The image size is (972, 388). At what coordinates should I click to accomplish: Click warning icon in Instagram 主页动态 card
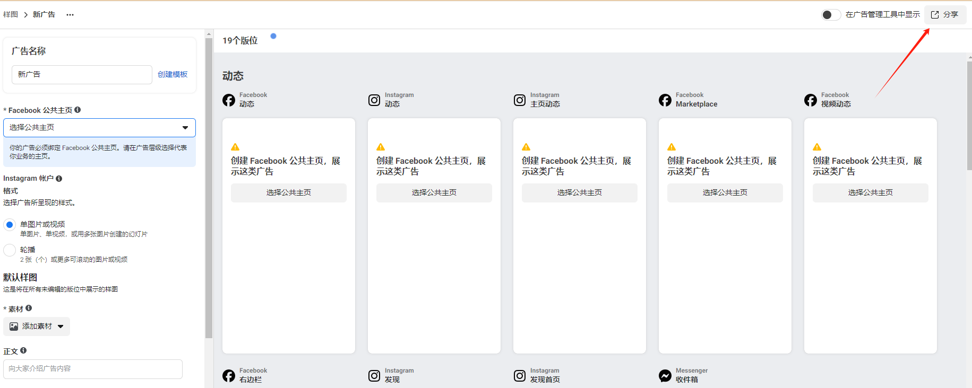[x=526, y=147]
